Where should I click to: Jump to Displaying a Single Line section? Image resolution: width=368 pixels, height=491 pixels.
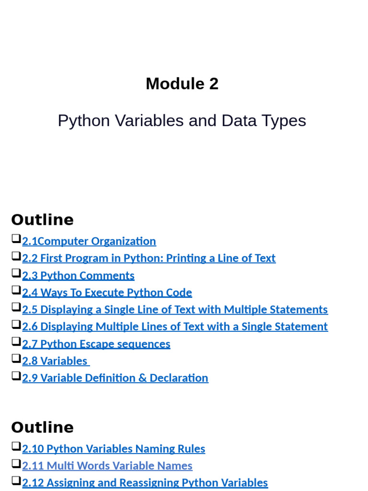[x=175, y=310]
